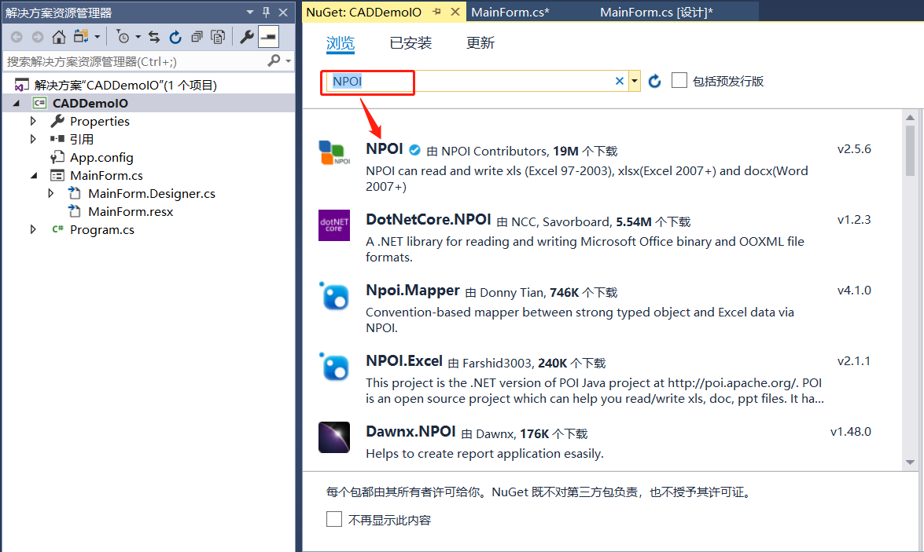
Task: Click the NPOI package logo icon
Action: point(334,153)
